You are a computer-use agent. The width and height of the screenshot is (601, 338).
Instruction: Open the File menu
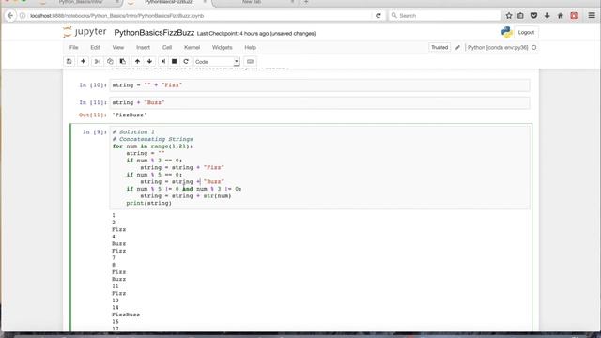[73, 48]
